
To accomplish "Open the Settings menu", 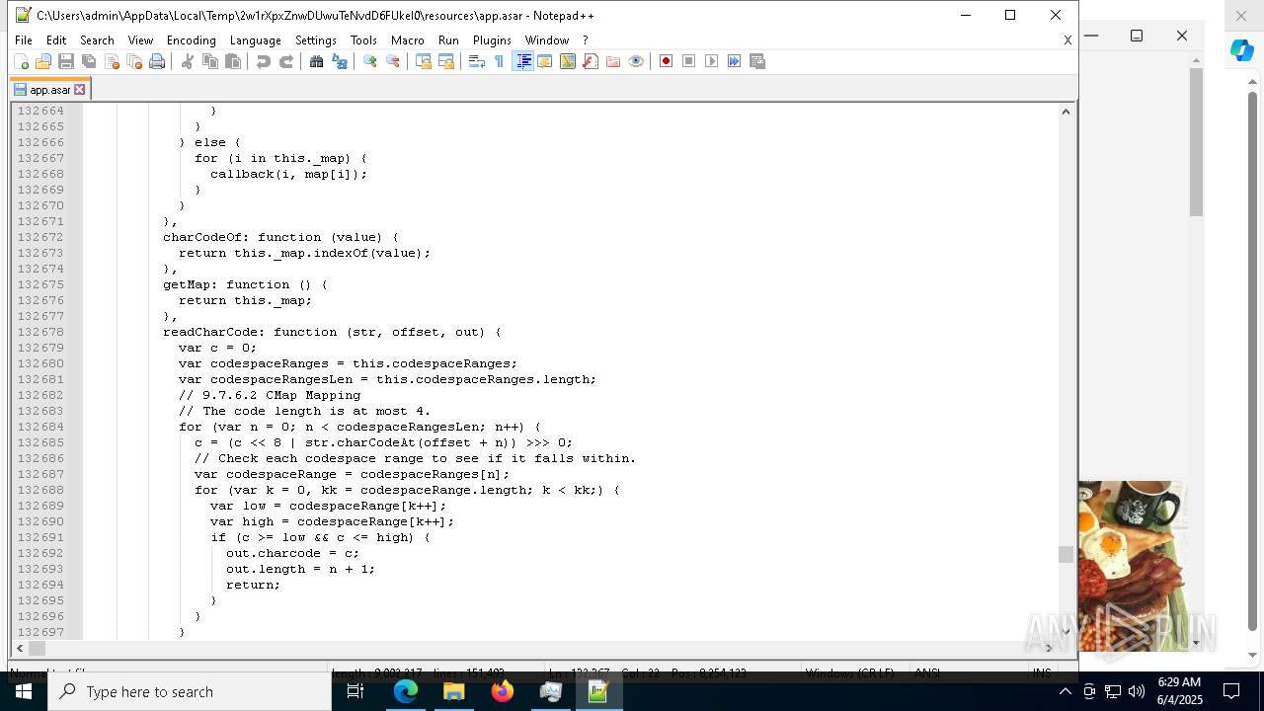I will coord(316,40).
